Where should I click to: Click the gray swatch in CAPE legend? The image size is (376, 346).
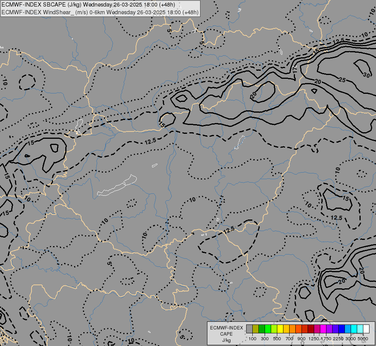(x=249, y=329)
